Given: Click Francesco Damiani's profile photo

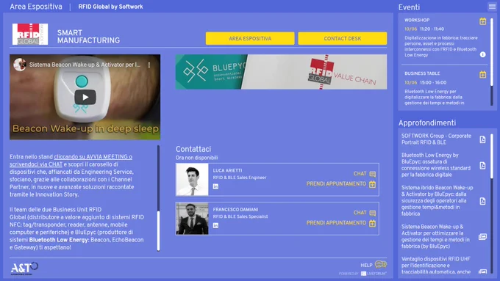Looking at the screenshot, I should tap(193, 219).
